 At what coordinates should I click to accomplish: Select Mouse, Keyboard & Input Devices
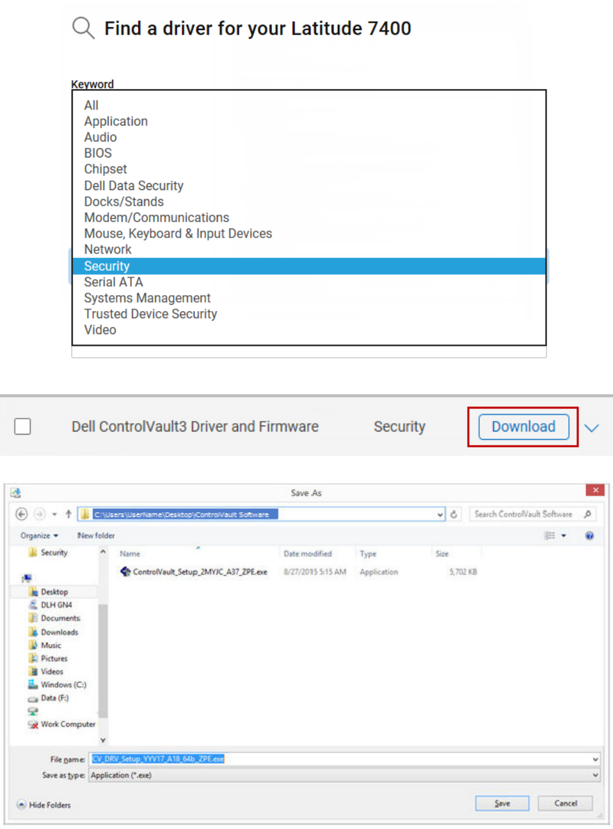point(178,234)
